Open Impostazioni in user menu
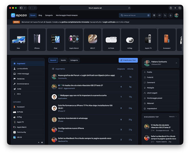Viewport: 190px width, 154px height. point(160,108)
